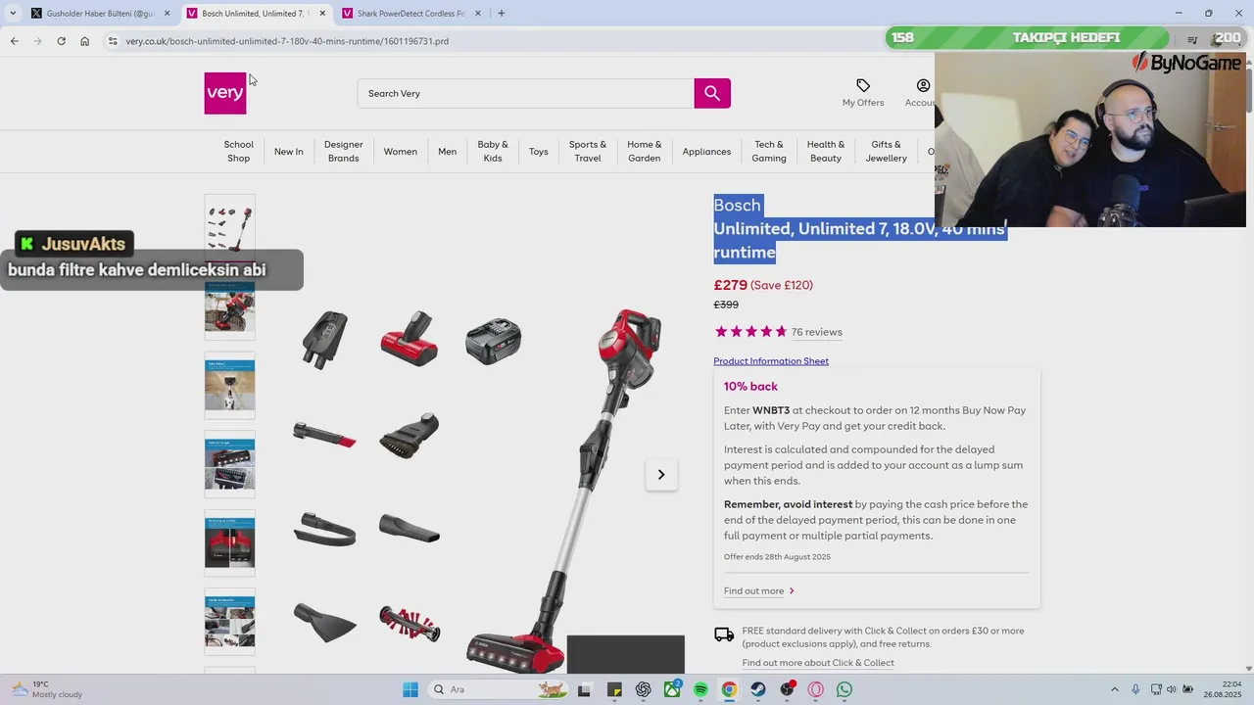Open the Appliances menu
Screen dimensions: 1254x705
(706, 152)
